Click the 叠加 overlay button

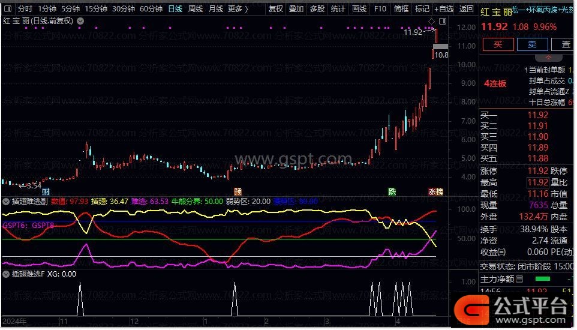[296, 8]
